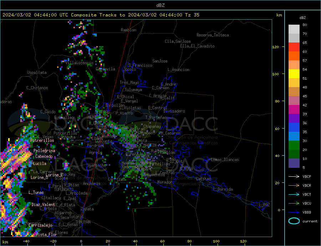Click the '-20' tick on the km axis
Viewport: 321px width, 246px height.
pyautogui.click(x=53, y=241)
